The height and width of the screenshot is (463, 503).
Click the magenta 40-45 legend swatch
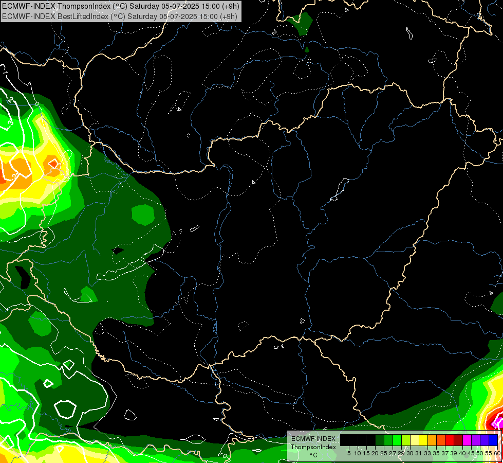(x=467, y=440)
